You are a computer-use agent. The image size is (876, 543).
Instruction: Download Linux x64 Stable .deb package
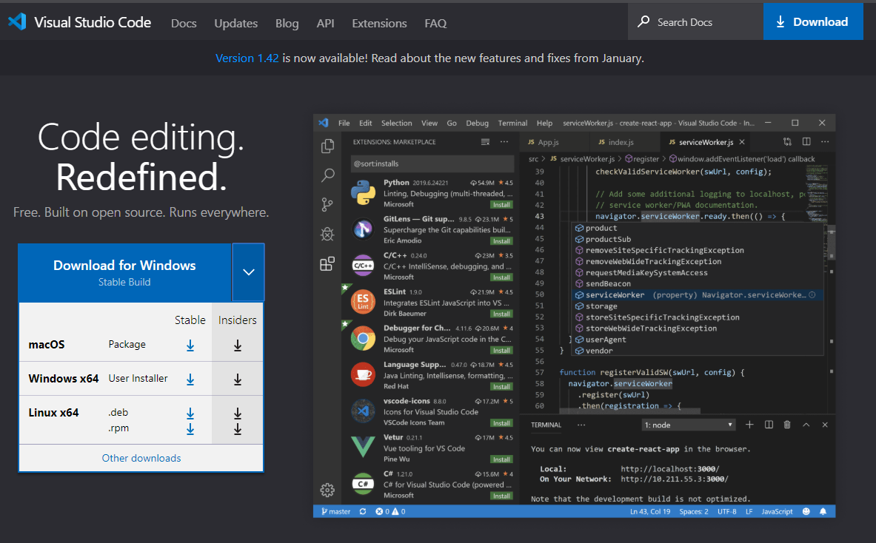(x=190, y=413)
